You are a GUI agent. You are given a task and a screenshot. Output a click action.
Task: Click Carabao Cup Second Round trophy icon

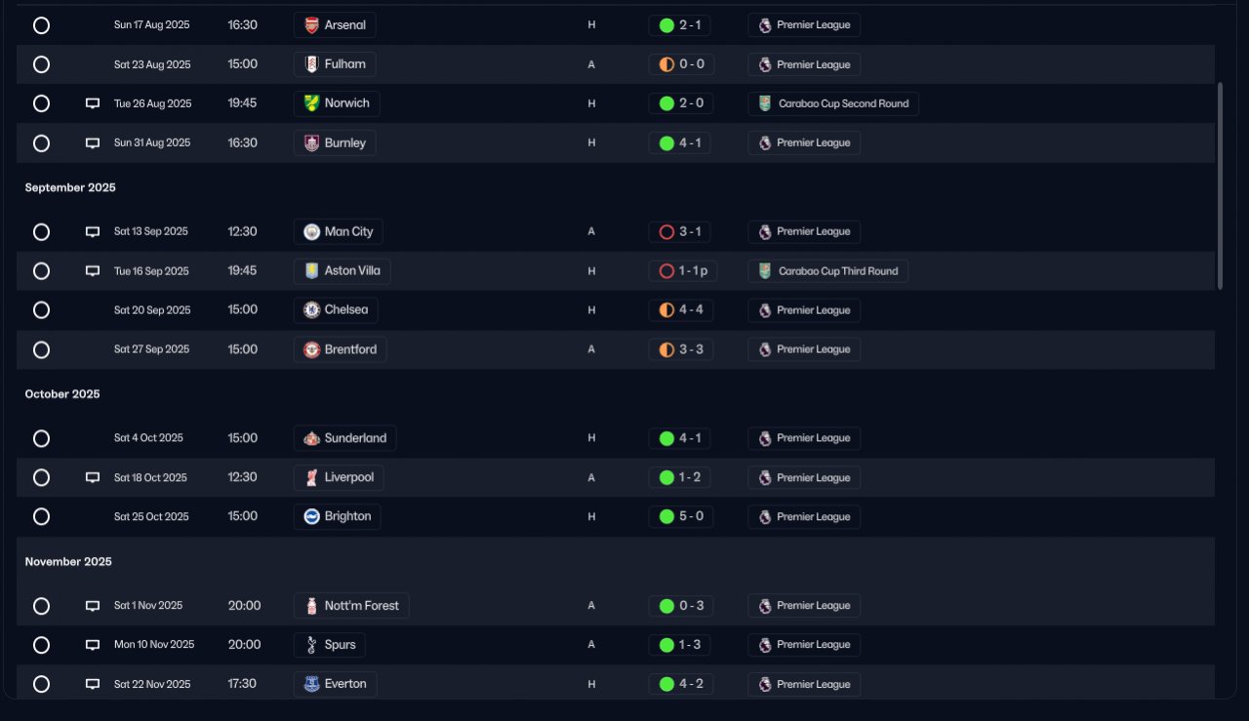[x=765, y=103]
